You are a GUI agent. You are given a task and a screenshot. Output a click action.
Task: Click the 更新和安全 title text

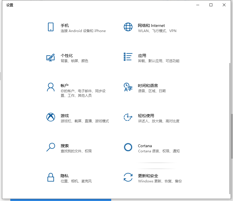[x=148, y=176]
